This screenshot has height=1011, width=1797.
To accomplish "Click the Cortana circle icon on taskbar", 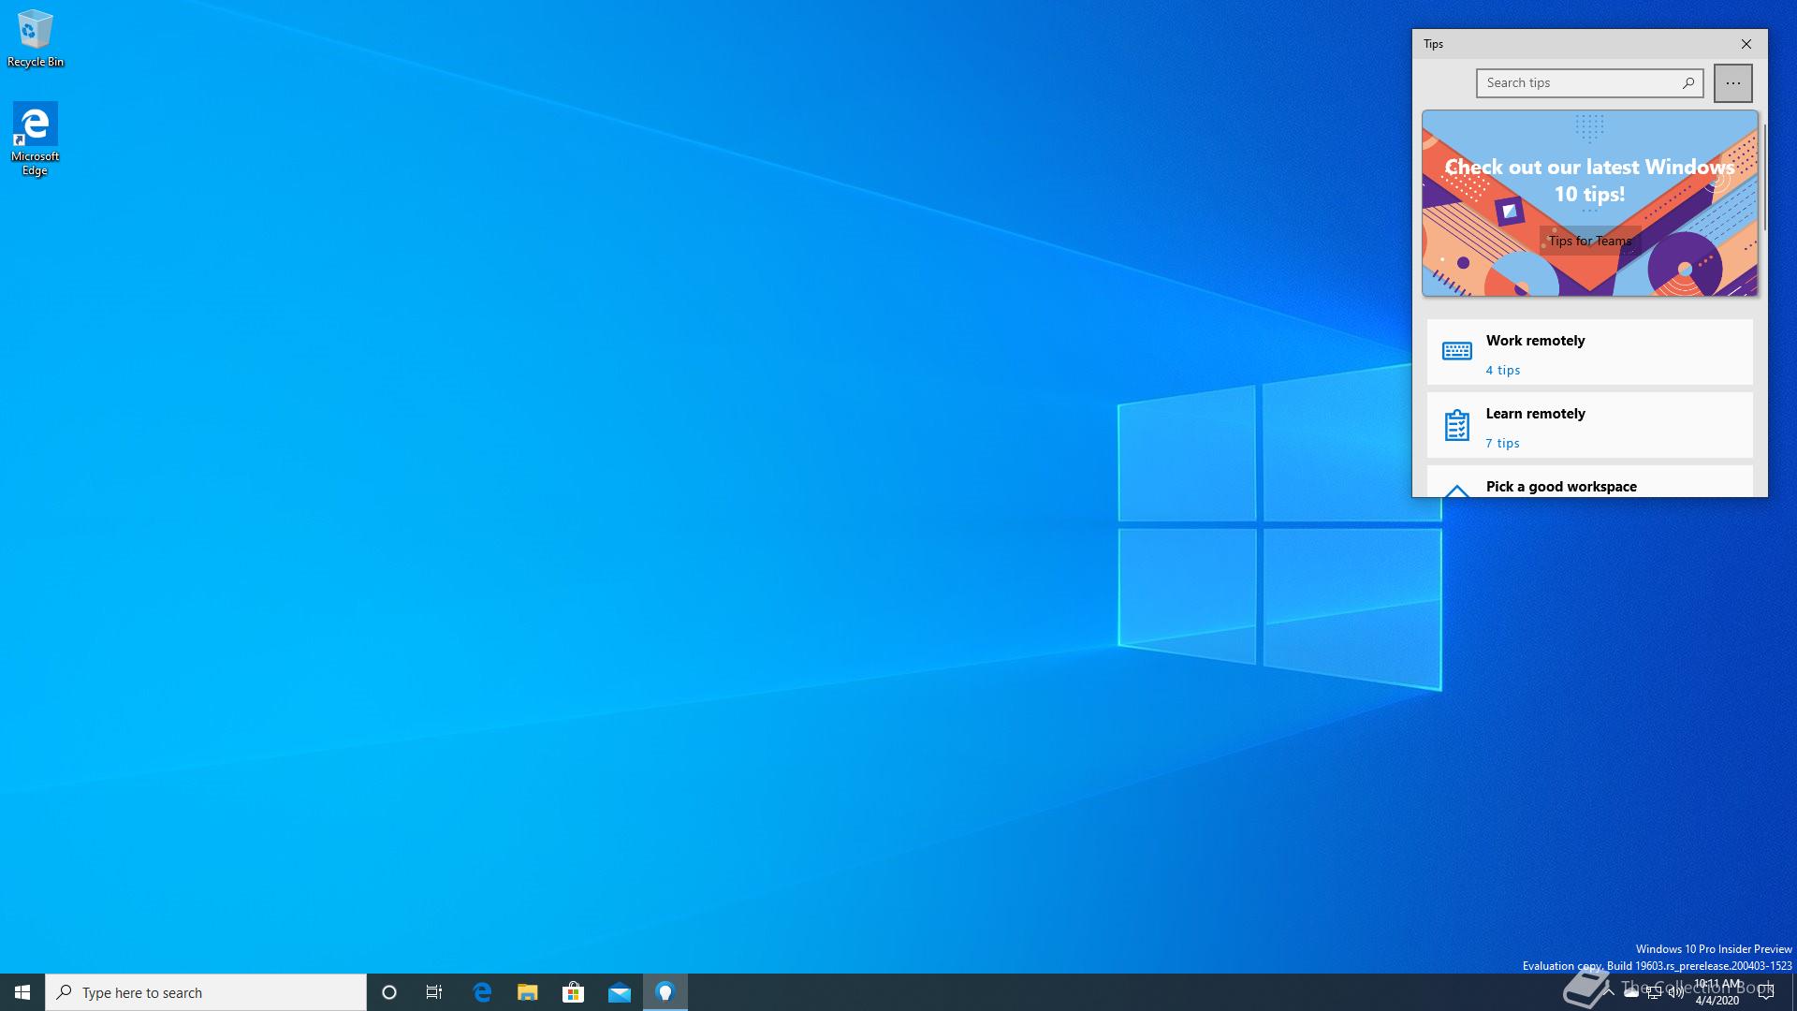I will coord(389,992).
